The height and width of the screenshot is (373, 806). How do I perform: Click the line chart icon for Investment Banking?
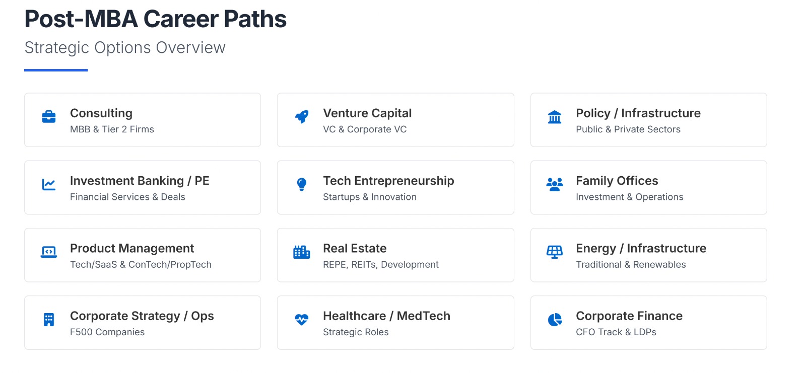pos(49,185)
